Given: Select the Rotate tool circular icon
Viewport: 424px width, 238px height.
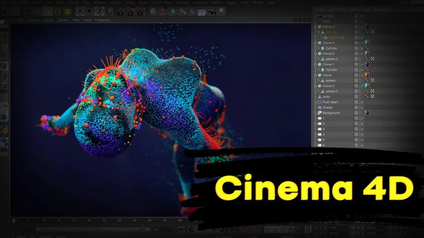Looking at the screenshot, I should pos(57,11).
